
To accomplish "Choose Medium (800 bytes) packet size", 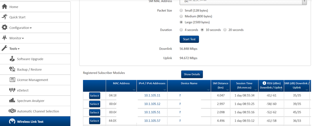I will pyautogui.click(x=181, y=16).
